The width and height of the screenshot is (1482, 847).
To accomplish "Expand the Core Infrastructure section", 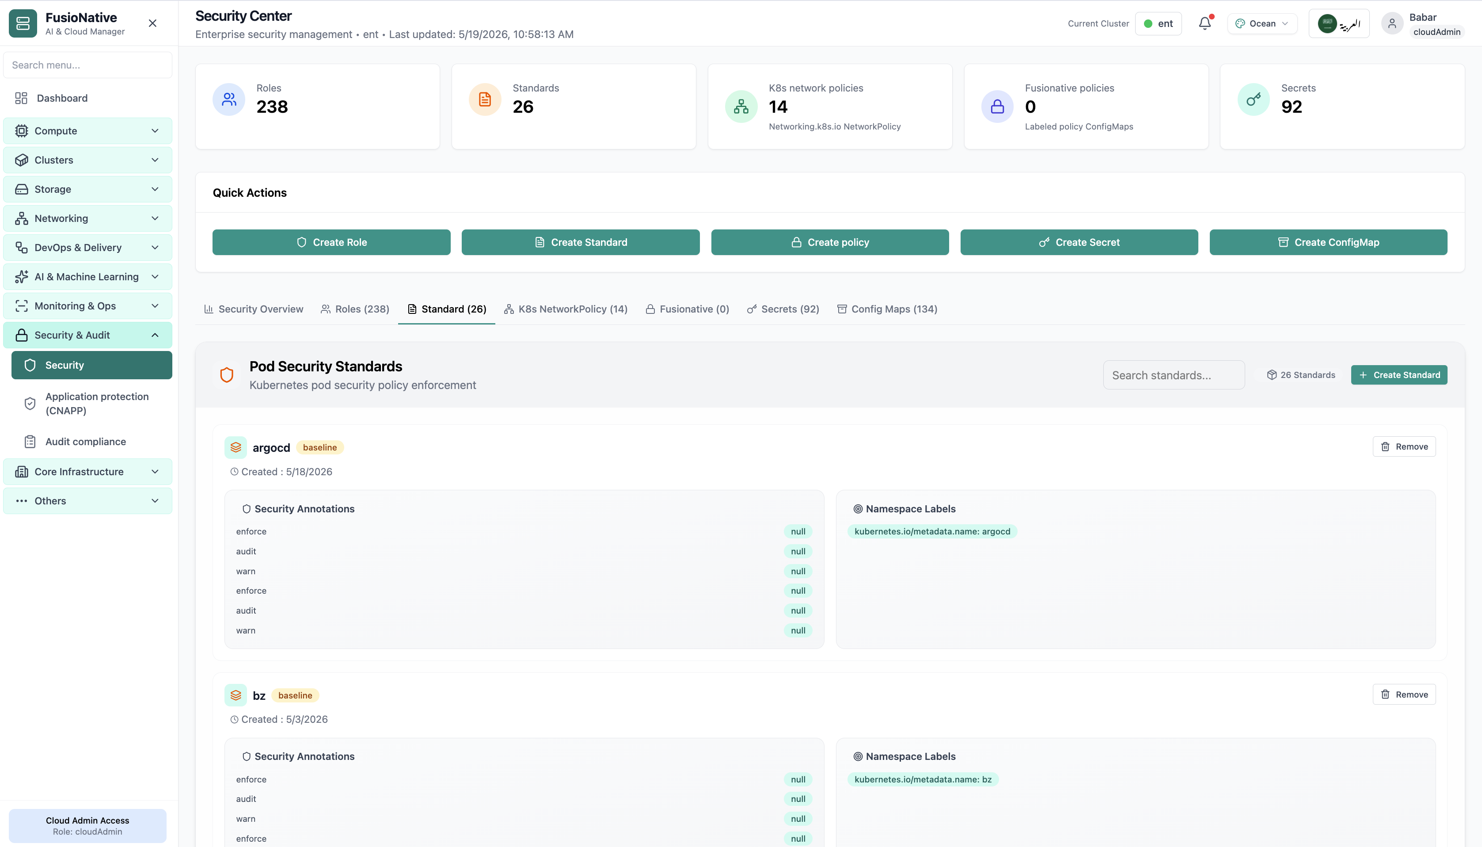I will coord(88,472).
